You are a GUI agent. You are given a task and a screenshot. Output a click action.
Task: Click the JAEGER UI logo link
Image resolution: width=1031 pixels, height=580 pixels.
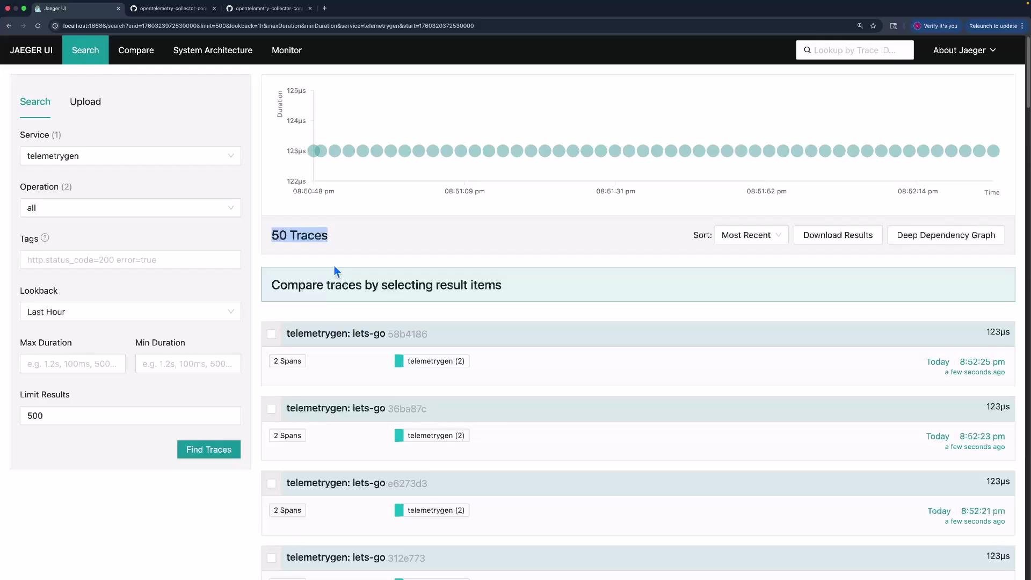tap(31, 50)
